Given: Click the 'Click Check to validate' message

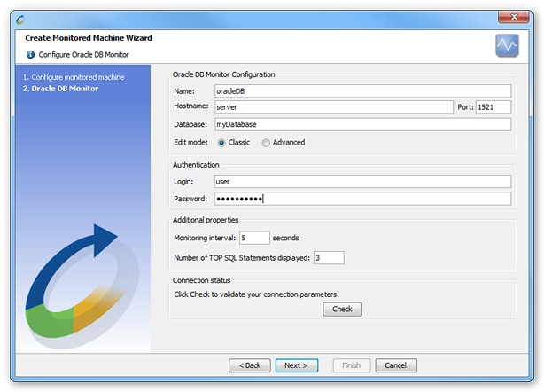Looking at the screenshot, I should tap(256, 294).
